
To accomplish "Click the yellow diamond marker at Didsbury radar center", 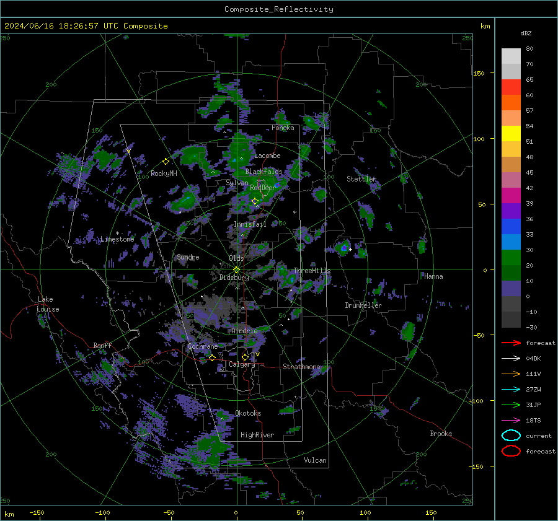I will pyautogui.click(x=236, y=270).
